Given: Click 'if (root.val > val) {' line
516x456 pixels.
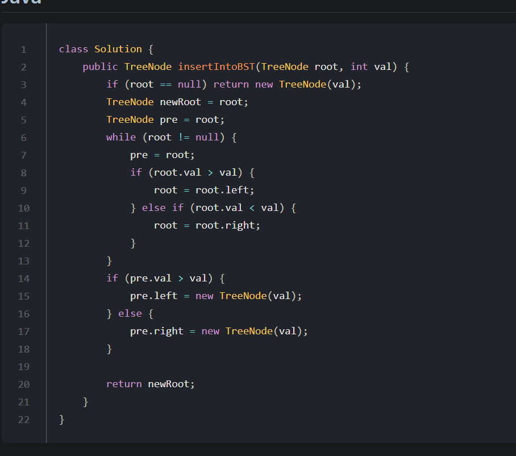Looking at the screenshot, I should (192, 172).
